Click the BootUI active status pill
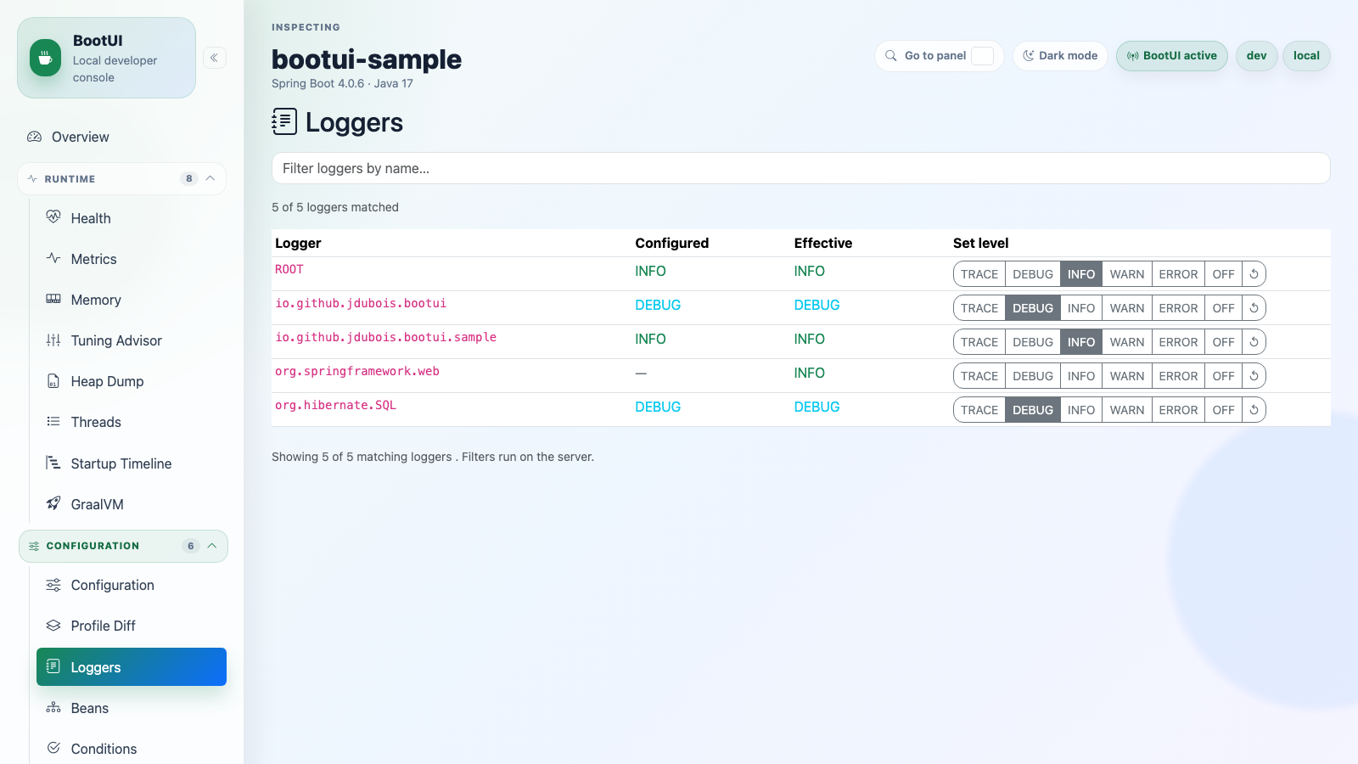This screenshot has width=1358, height=764. click(x=1171, y=56)
